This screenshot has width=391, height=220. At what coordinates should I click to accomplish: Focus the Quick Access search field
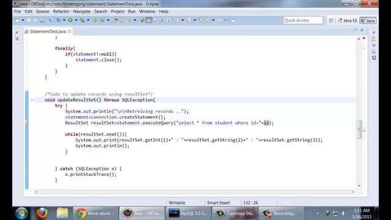(x=303, y=20)
